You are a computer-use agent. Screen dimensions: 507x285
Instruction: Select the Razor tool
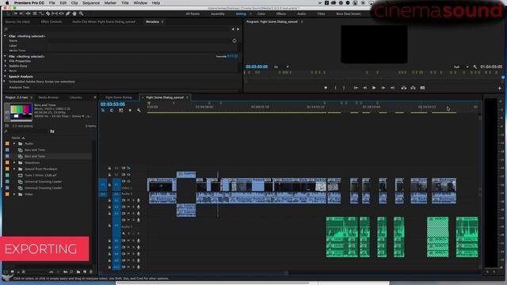48,14
